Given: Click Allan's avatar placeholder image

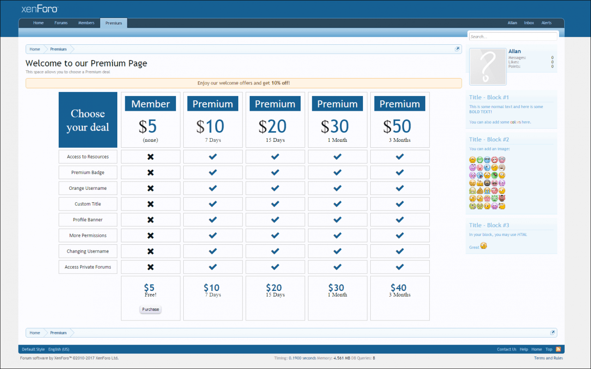Looking at the screenshot, I should [x=488, y=67].
